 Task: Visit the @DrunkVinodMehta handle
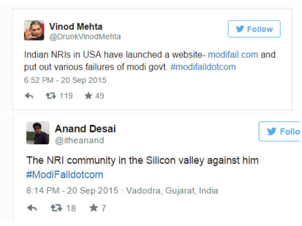85,37
